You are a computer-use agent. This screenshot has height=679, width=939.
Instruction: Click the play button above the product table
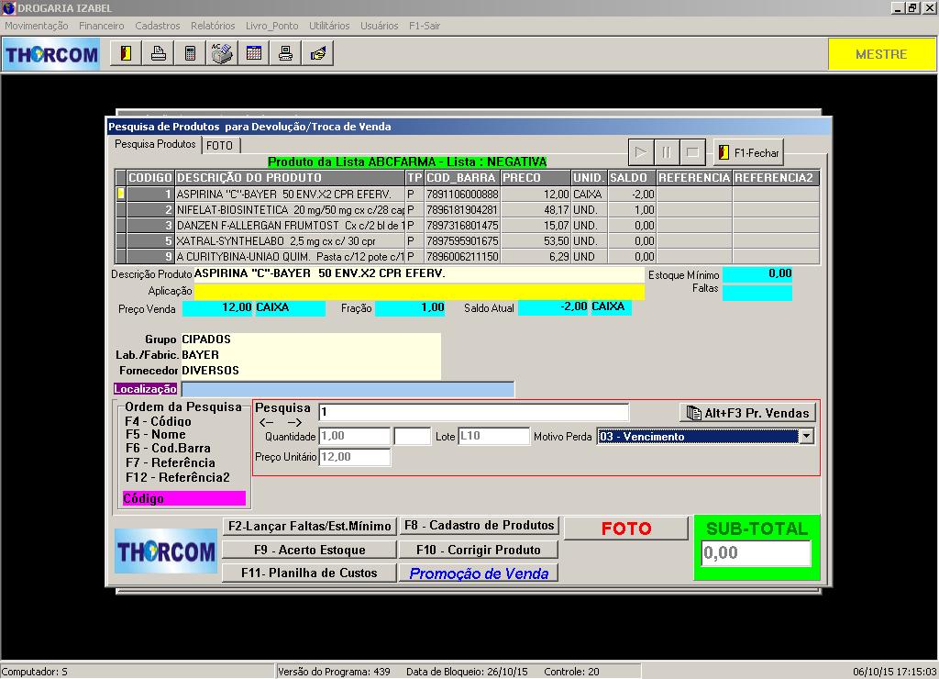click(640, 152)
